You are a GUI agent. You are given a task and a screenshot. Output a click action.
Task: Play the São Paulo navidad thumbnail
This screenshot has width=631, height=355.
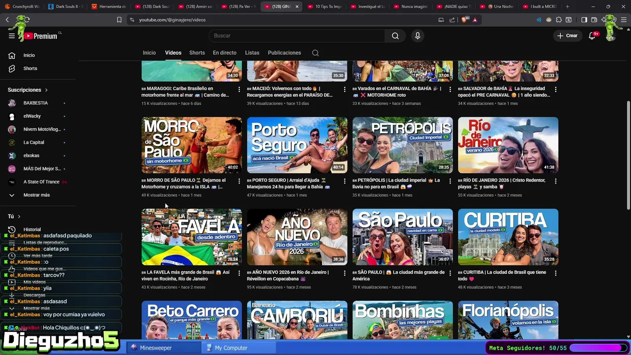403,237
